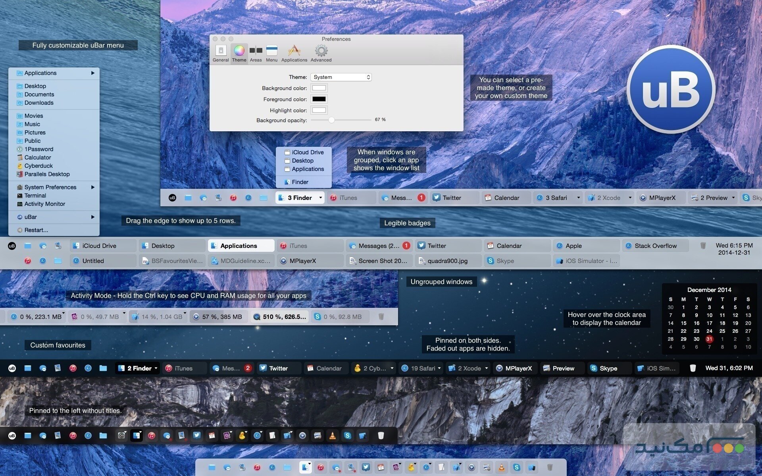Select Activity Monitor in the uBar menu
The width and height of the screenshot is (762, 476).
click(x=44, y=204)
